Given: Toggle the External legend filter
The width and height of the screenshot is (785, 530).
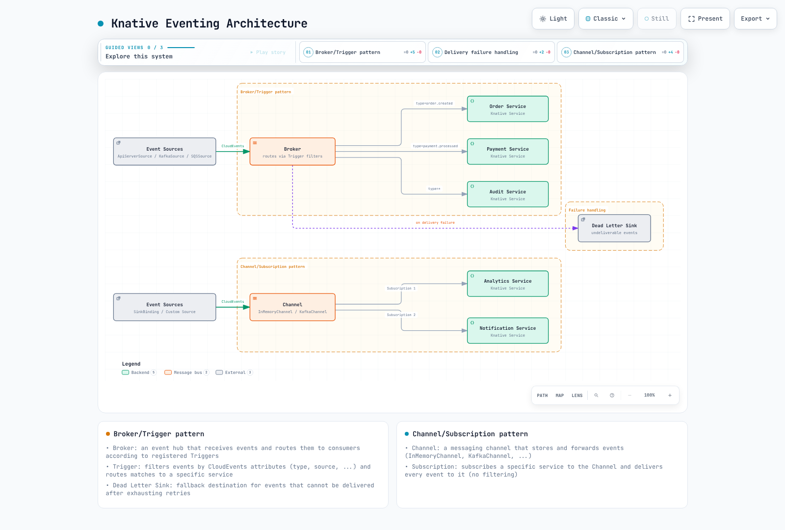Looking at the screenshot, I should (x=234, y=372).
